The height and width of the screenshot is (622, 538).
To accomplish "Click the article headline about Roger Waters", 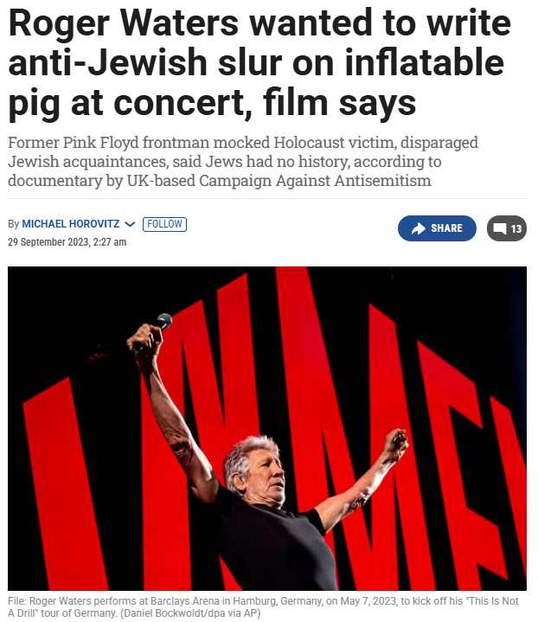I will 259,62.
